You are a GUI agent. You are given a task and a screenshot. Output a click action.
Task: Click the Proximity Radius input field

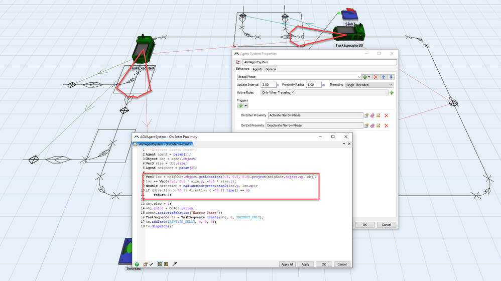click(313, 85)
